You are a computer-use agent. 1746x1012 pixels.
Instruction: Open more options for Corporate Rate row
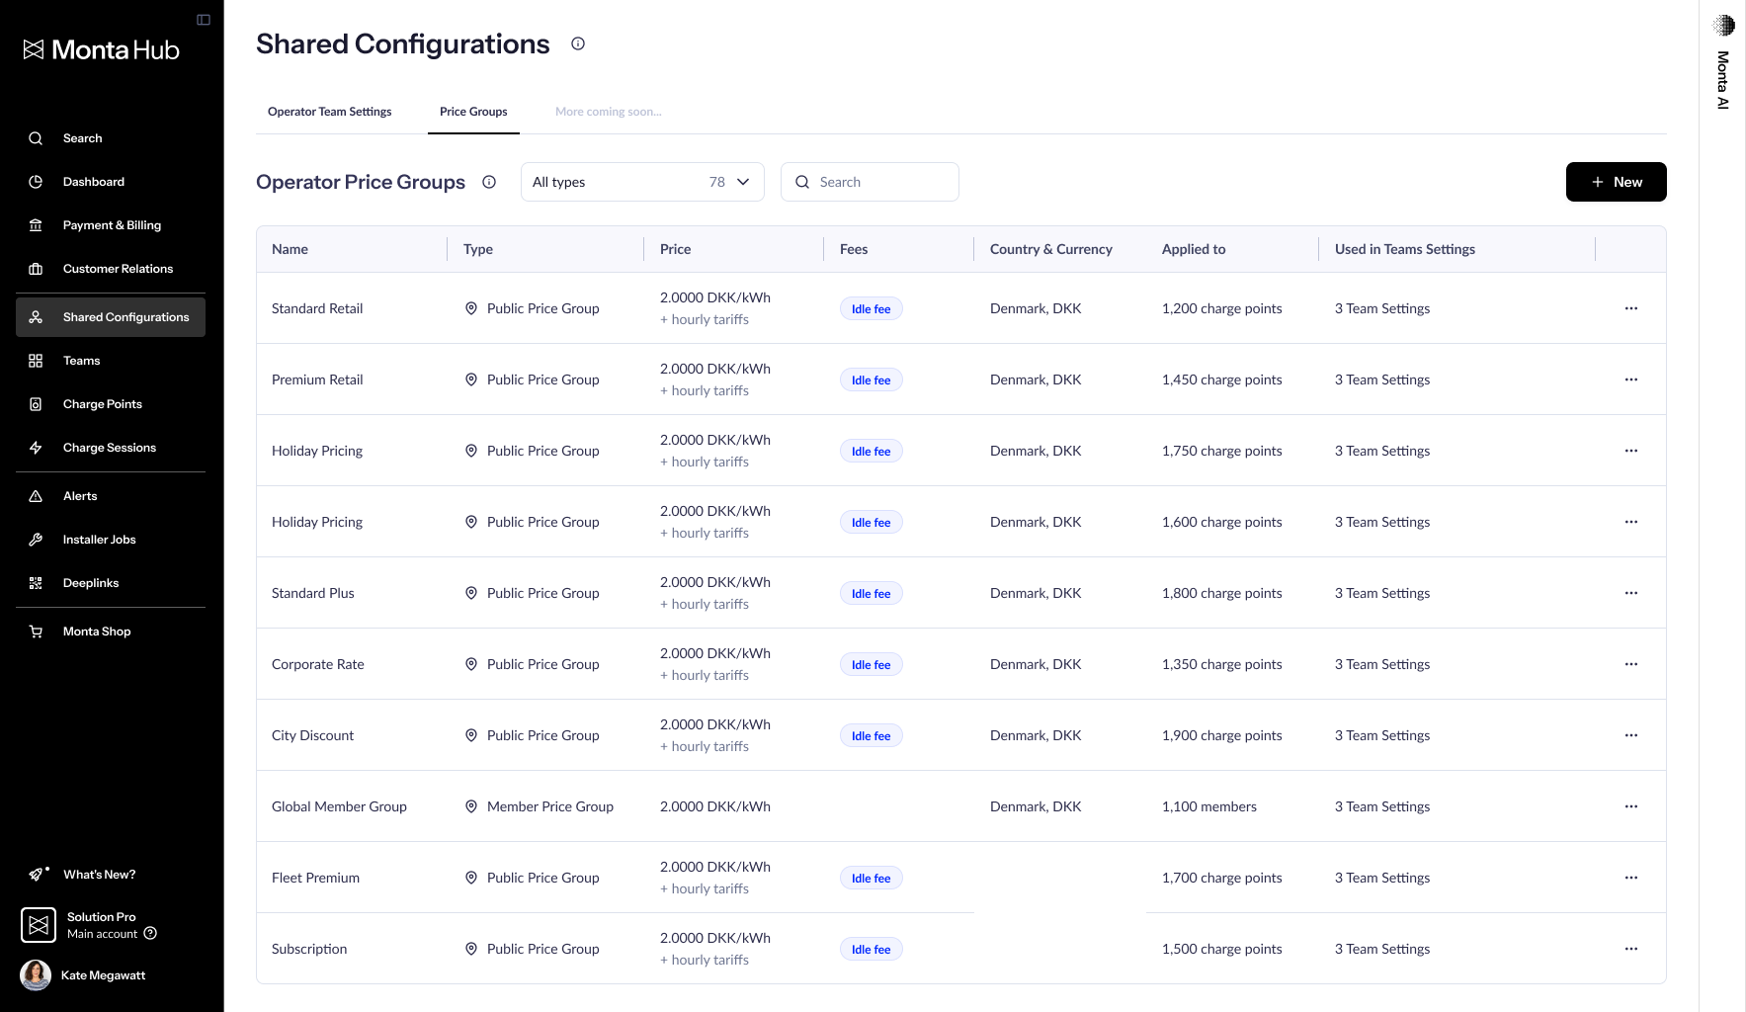coord(1631,664)
